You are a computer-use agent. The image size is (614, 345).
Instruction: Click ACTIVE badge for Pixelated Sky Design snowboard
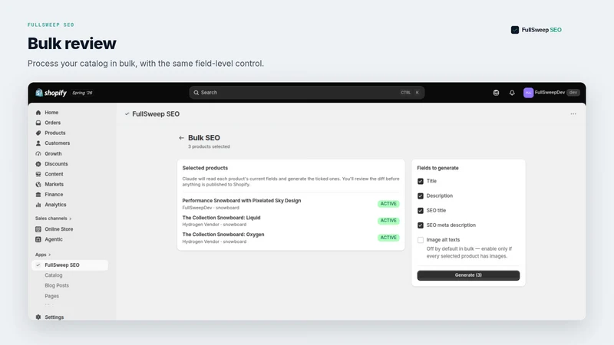388,204
